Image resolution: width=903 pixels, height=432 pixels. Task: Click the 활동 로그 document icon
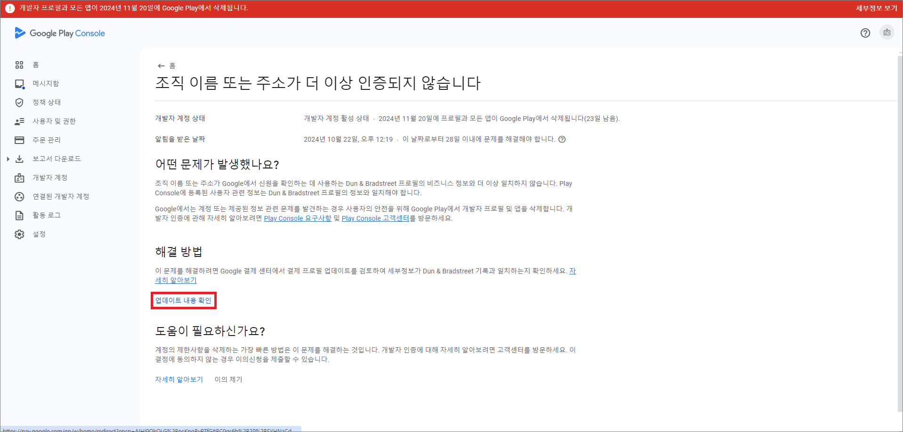click(x=19, y=216)
